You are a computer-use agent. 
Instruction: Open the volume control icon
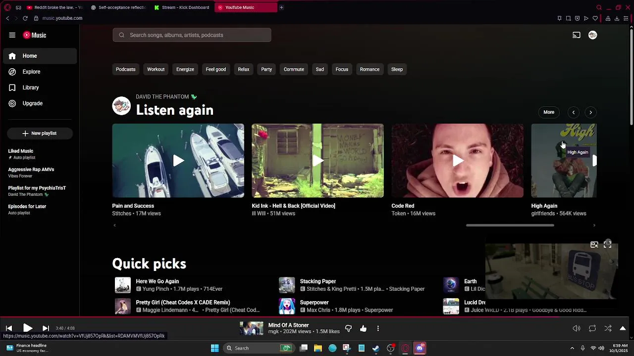coord(577,328)
